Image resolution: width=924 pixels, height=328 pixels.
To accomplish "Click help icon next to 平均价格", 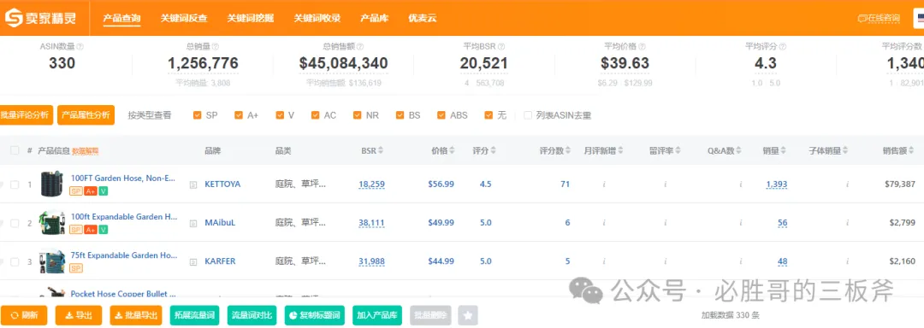I will point(642,46).
